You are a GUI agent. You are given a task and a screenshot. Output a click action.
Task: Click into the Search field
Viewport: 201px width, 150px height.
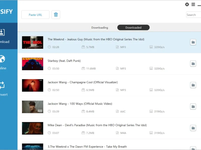click(x=193, y=15)
